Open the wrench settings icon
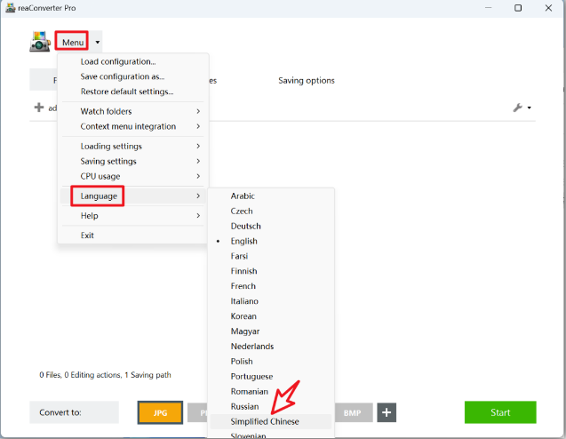 tap(518, 108)
